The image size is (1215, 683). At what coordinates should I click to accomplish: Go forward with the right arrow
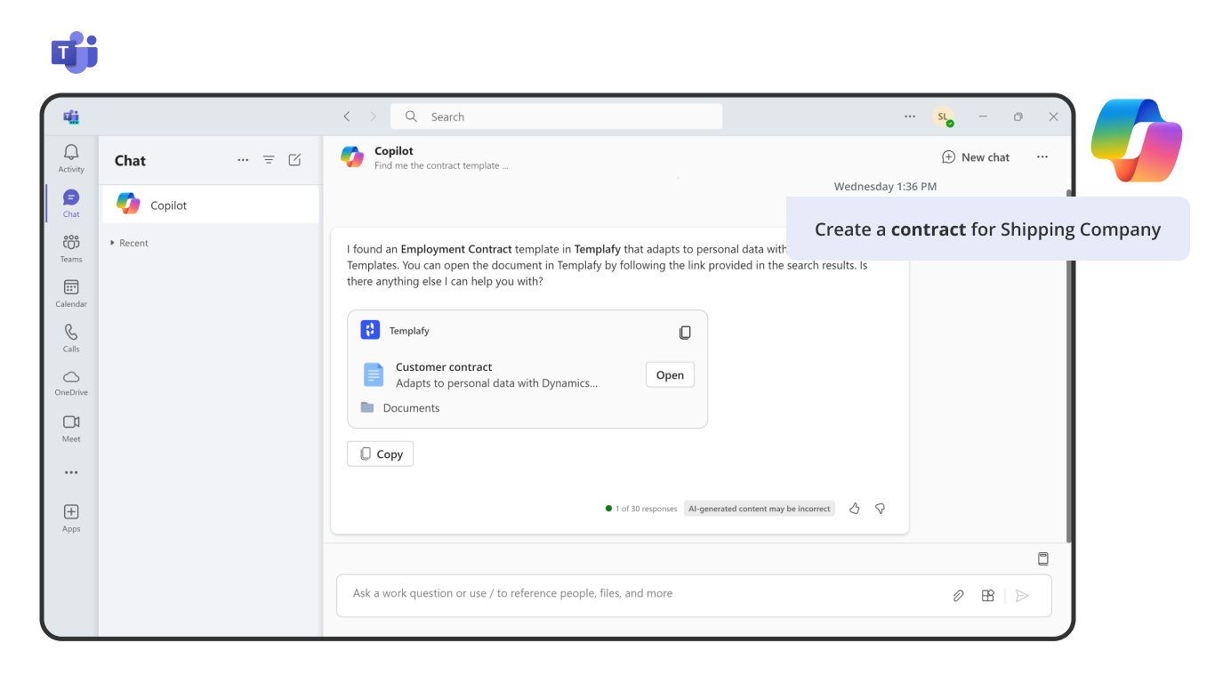click(x=373, y=117)
